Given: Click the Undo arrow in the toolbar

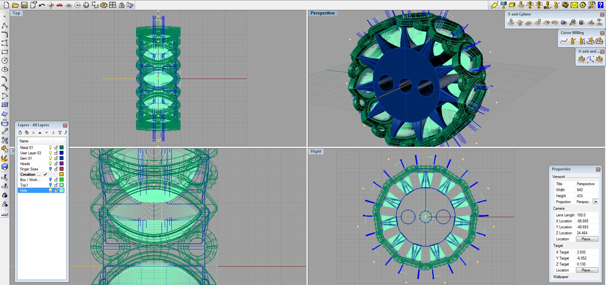Looking at the screenshot, I should click(42, 5).
